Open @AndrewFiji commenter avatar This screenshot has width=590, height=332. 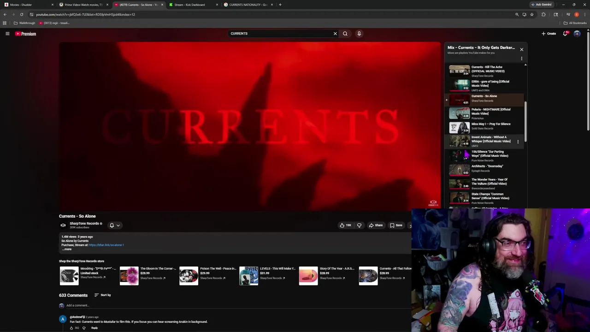coord(63,319)
